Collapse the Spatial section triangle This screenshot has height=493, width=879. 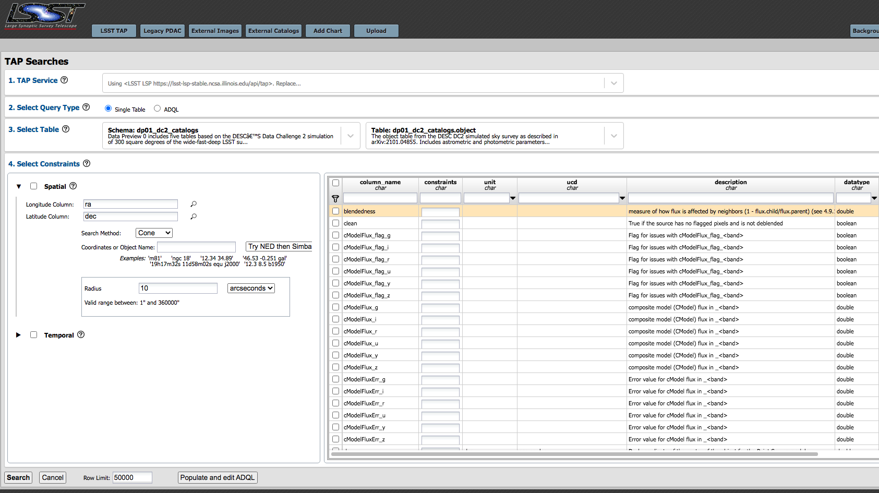tap(19, 186)
